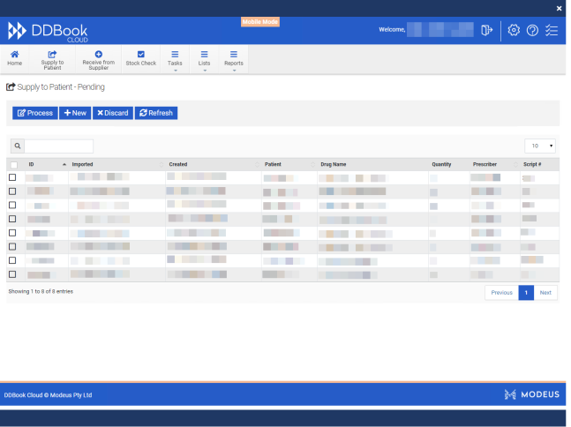Click the logout door icon

coord(486,30)
